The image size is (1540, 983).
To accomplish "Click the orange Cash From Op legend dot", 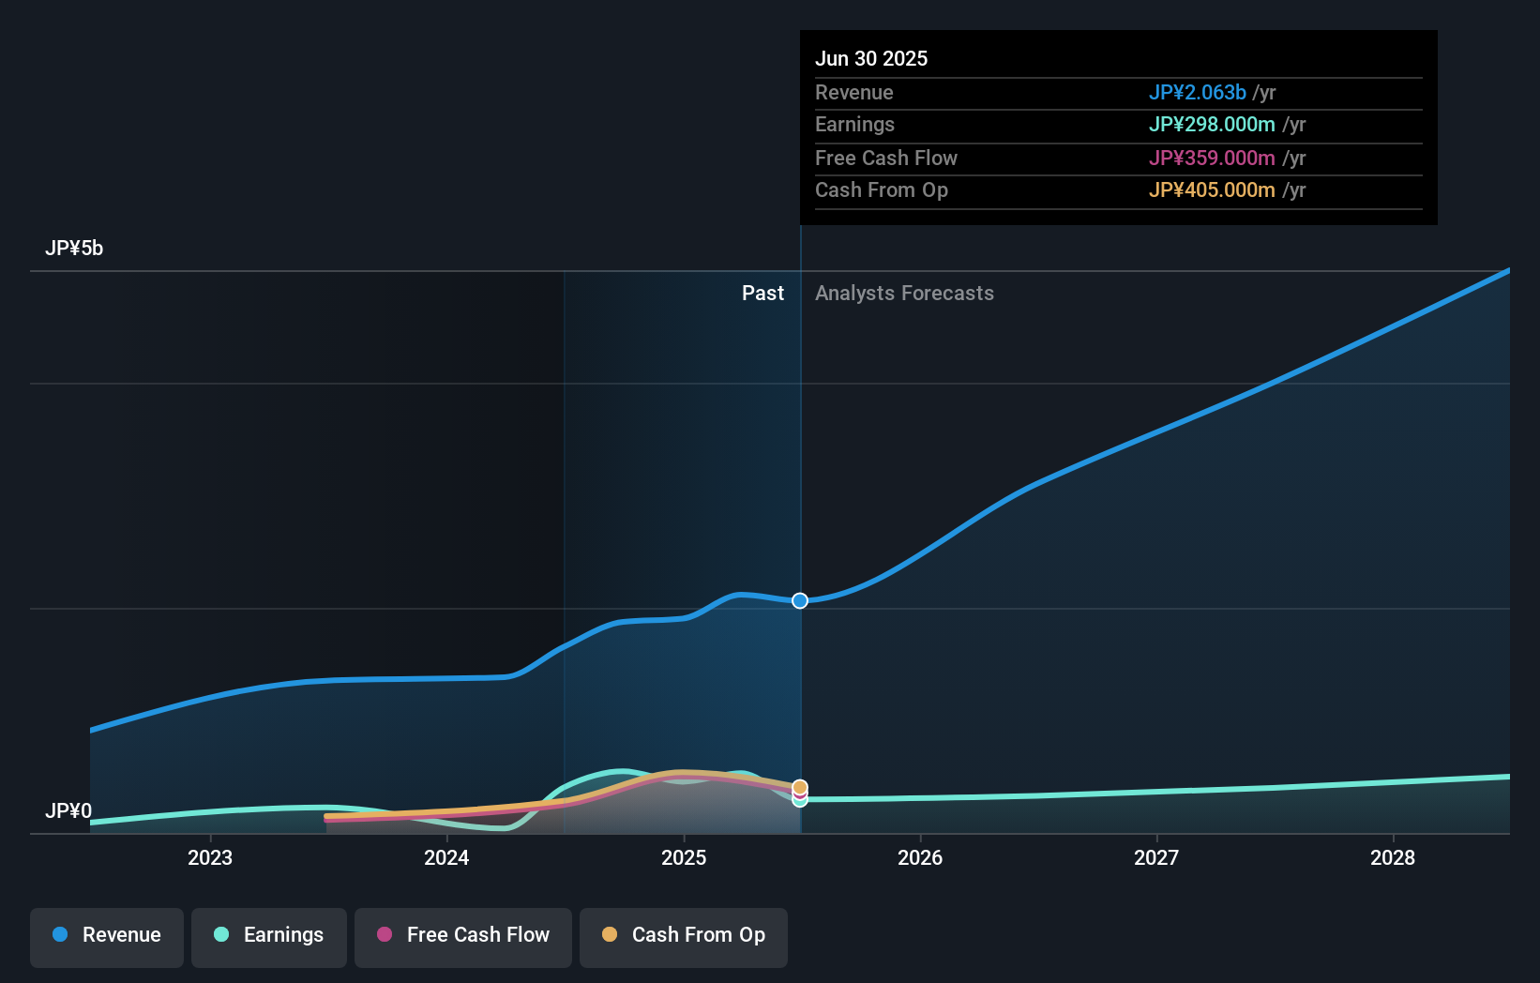I will [610, 935].
